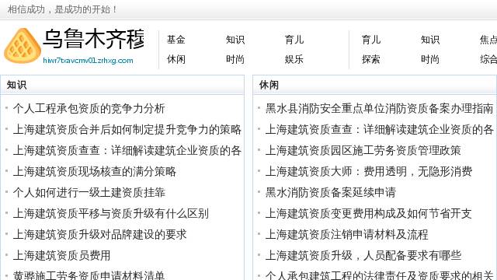This screenshot has width=497, height=280.
Task: Click the slogan 相信成功，是成功的开始！
Action: tap(62, 9)
